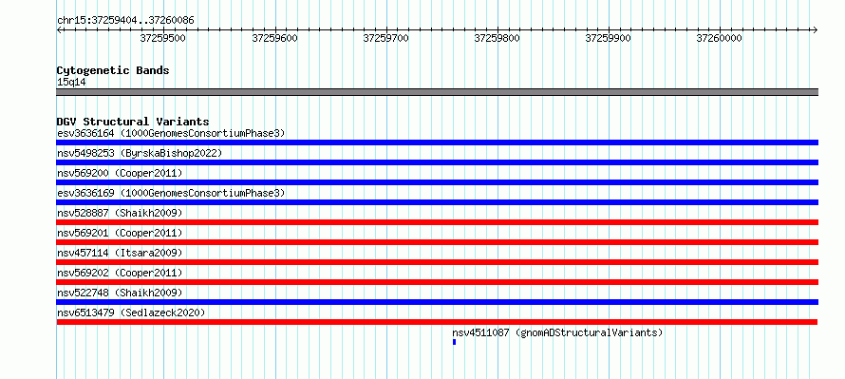The height and width of the screenshot is (379, 845).
Task: Click ruler position 37259600
Action: pos(274,38)
